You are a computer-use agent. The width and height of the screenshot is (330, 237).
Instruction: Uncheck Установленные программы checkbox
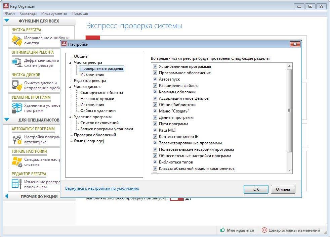click(x=155, y=66)
